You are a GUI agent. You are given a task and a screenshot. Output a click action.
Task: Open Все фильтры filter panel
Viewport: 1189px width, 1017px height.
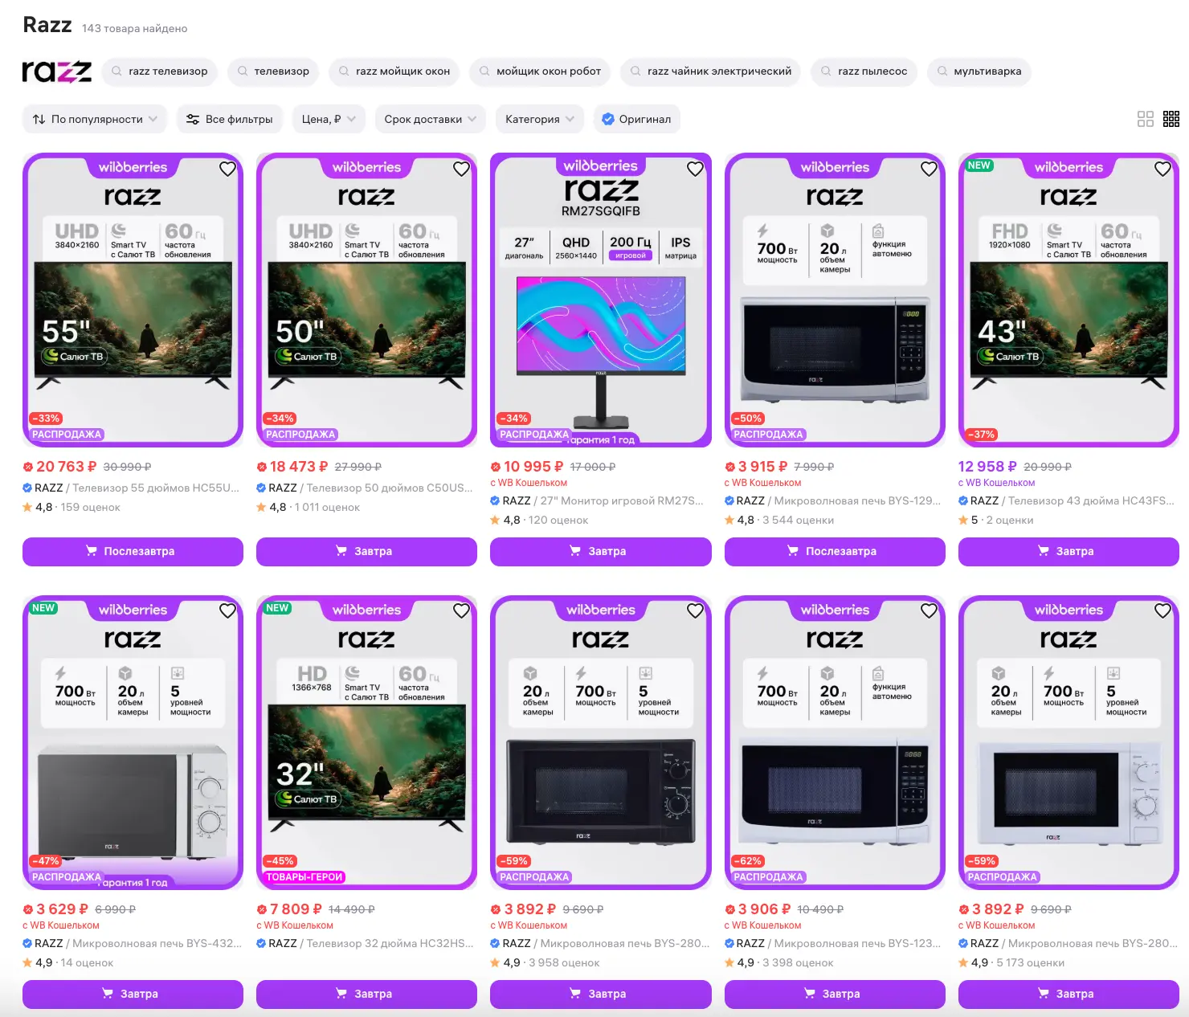point(230,119)
